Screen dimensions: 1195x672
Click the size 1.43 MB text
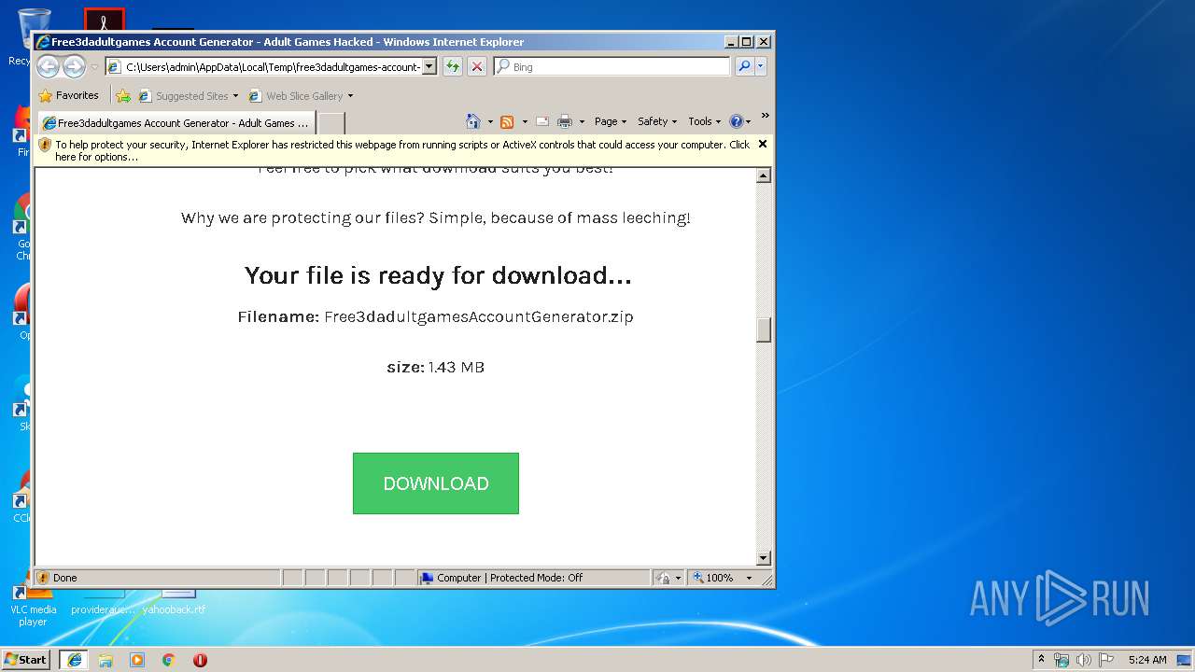[x=435, y=367]
